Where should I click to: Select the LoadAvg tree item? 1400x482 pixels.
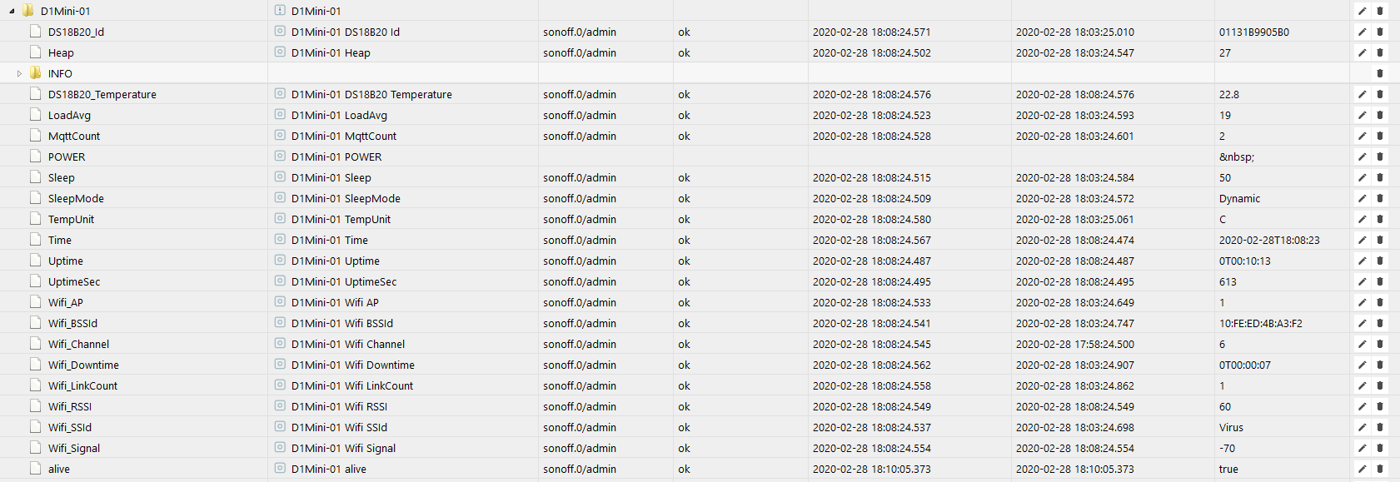[x=69, y=115]
